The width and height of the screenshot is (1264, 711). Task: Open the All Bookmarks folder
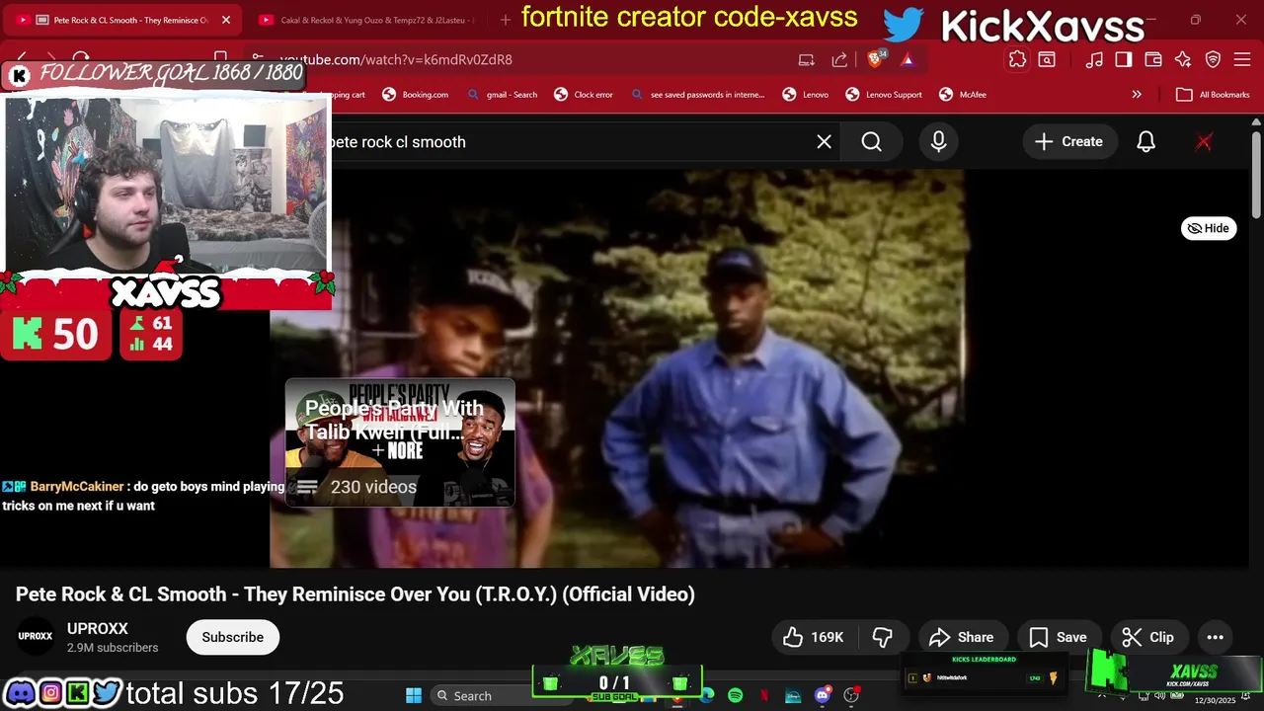click(x=1213, y=95)
